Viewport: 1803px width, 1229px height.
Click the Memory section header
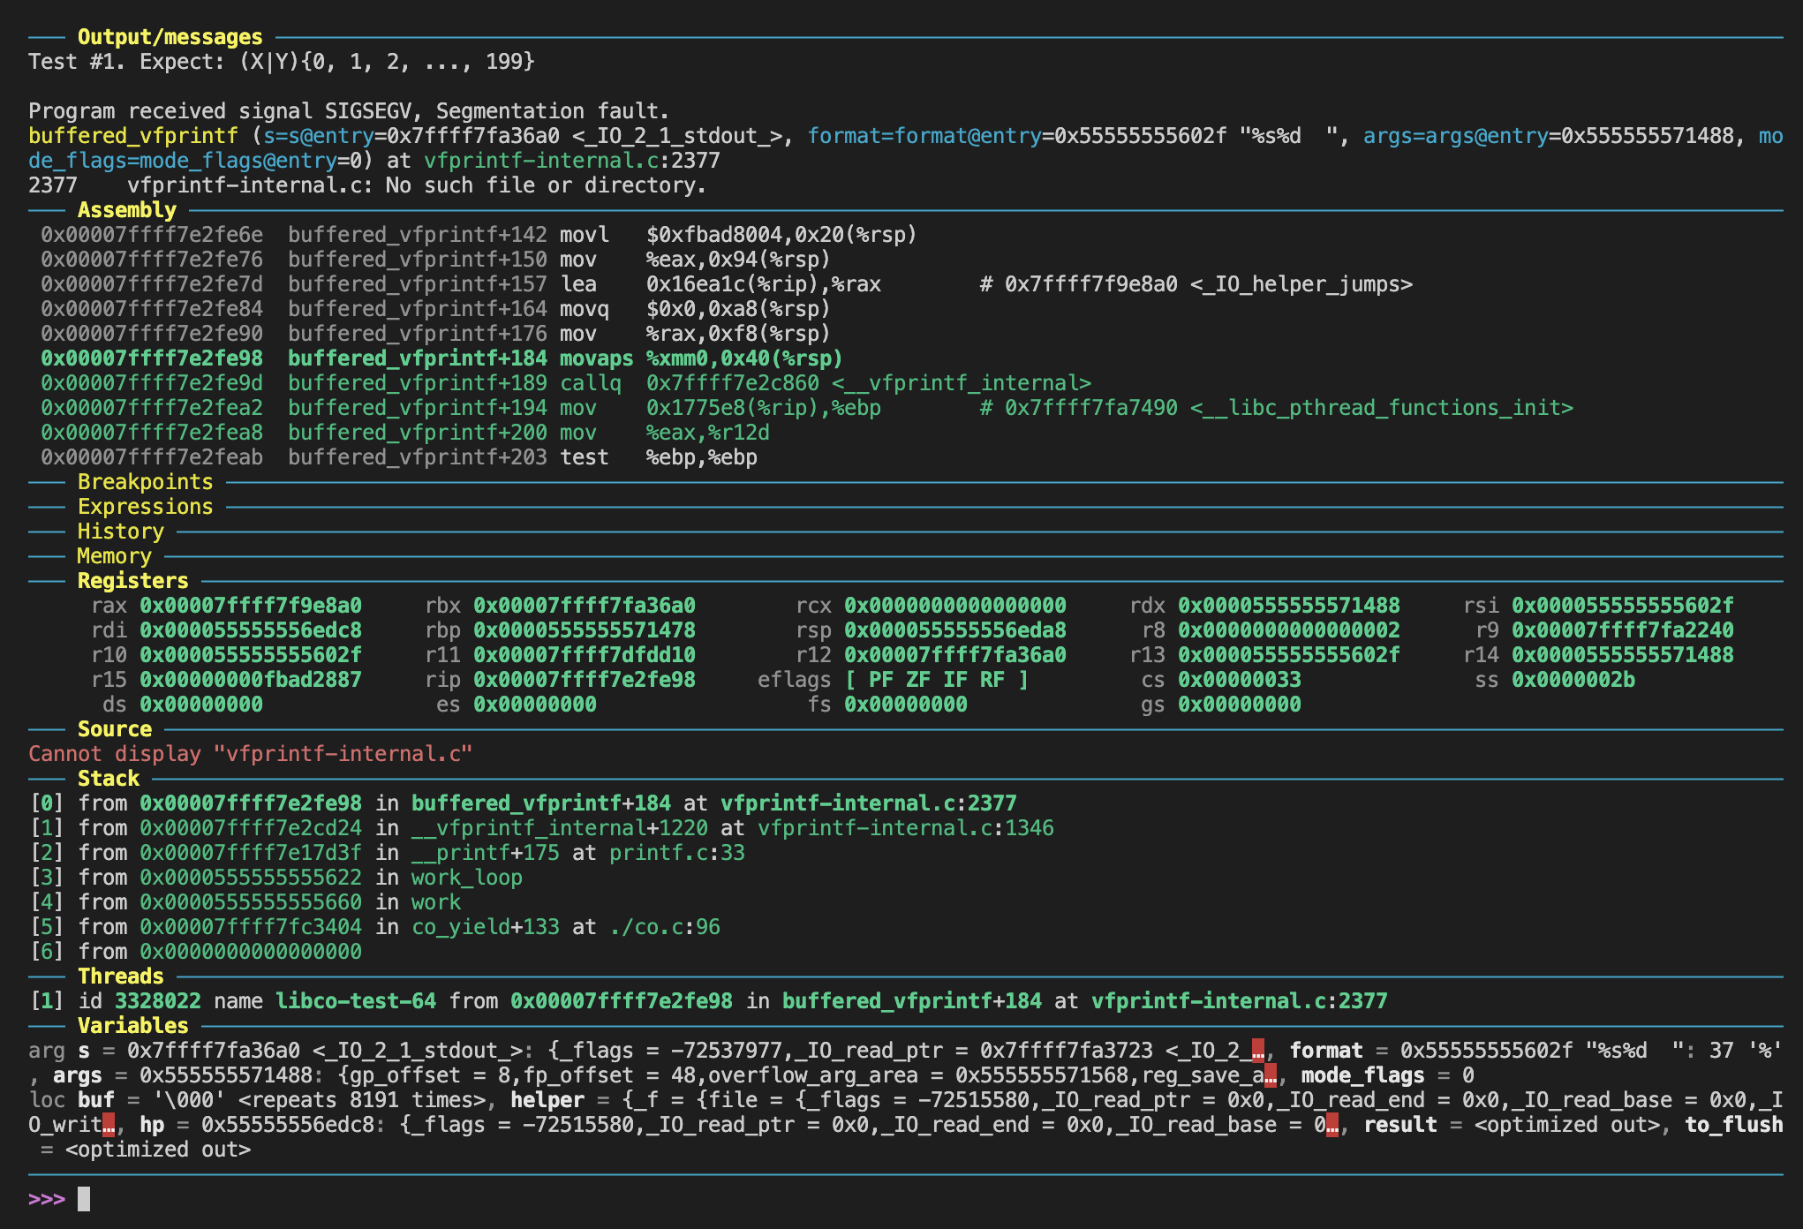point(114,556)
